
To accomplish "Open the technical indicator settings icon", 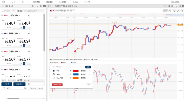I will tap(182, 11).
